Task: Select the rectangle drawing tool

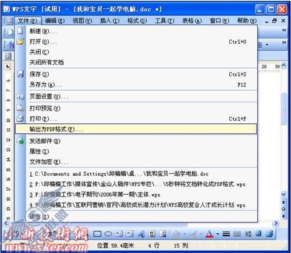Action: pyautogui.click(x=97, y=234)
